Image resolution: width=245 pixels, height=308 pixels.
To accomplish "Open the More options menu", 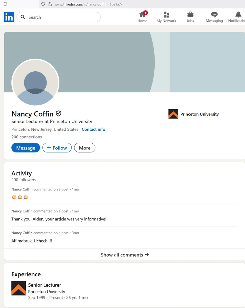I will pyautogui.click(x=85, y=148).
